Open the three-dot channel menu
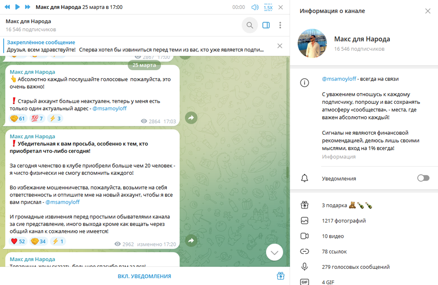This screenshot has width=438, height=285. click(280, 25)
